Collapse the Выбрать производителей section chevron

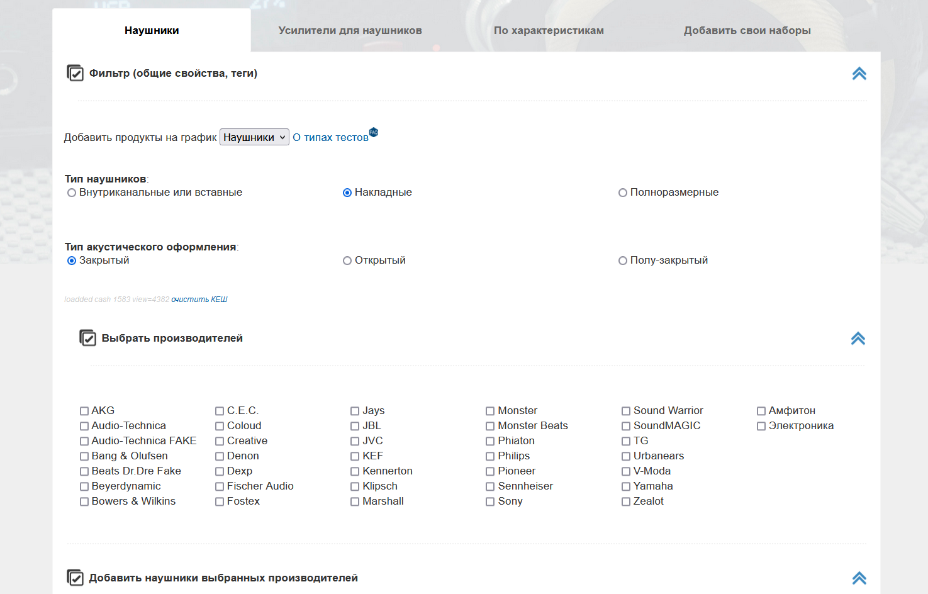pyautogui.click(x=858, y=339)
